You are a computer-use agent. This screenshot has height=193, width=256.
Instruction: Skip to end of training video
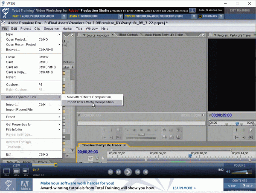click(x=145, y=172)
